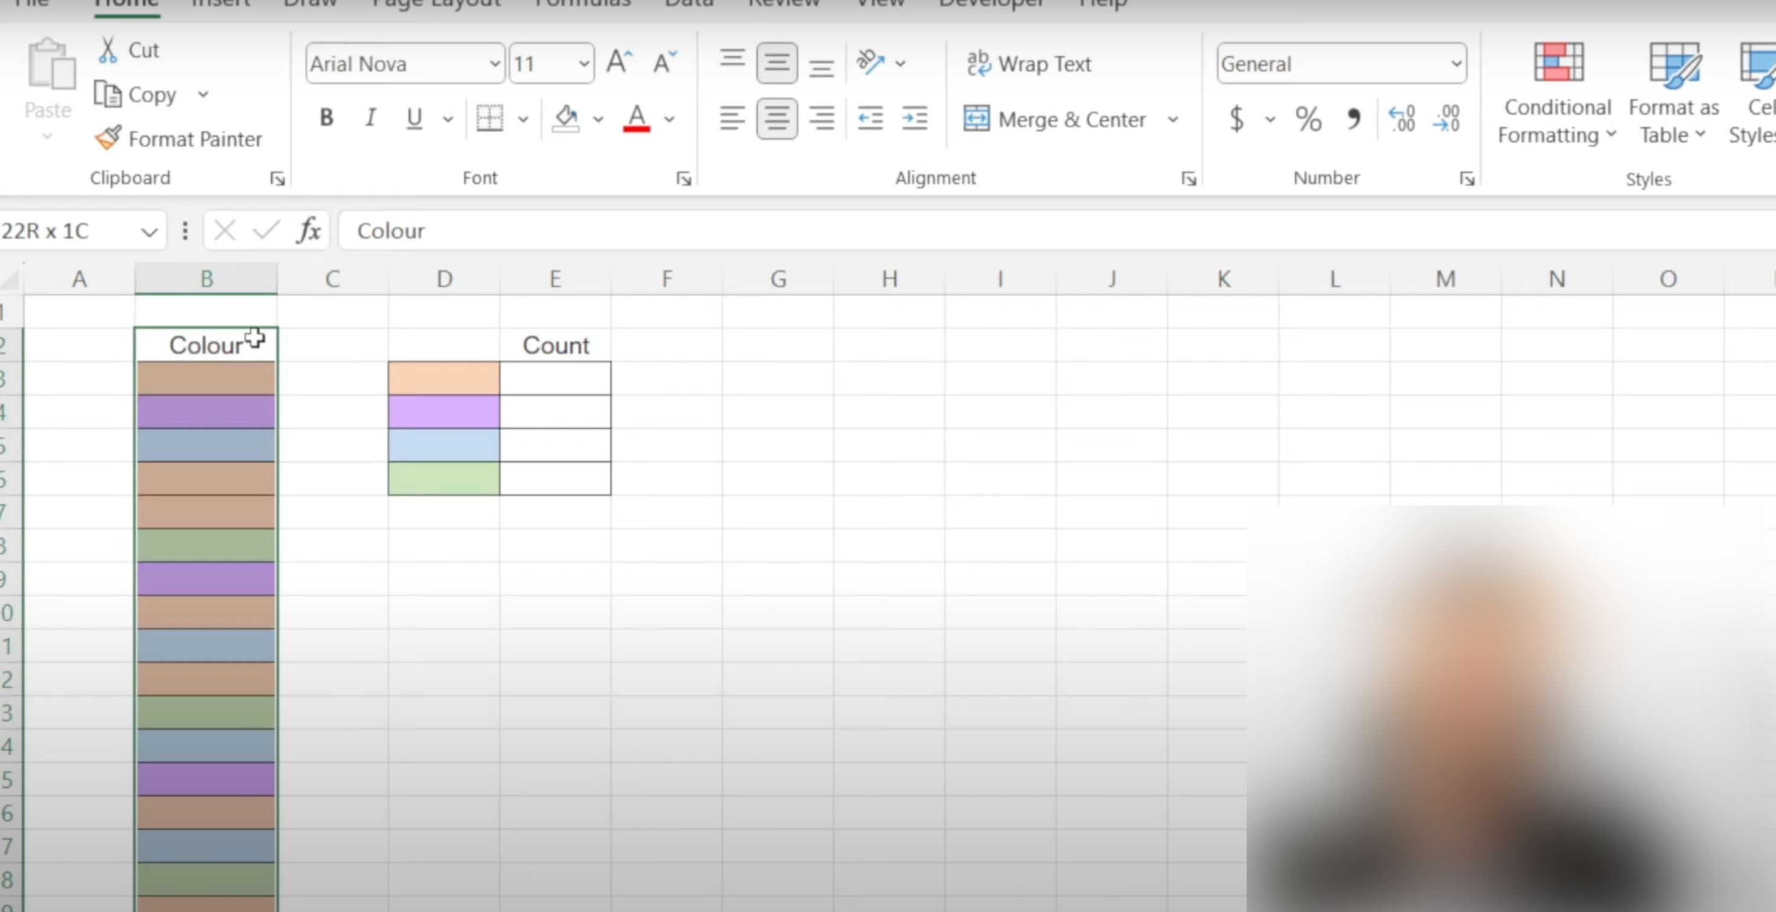Click Increase Indent icon
Image resolution: width=1776 pixels, height=912 pixels.
coord(915,118)
